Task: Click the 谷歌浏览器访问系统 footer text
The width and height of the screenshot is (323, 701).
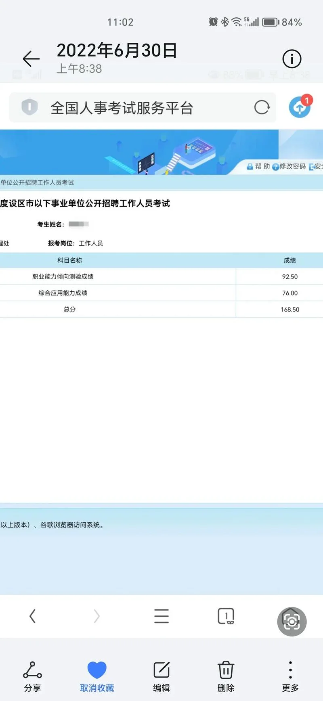Action: click(72, 525)
